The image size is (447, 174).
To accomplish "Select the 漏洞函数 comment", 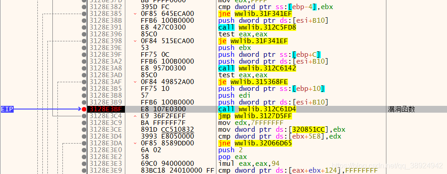I will [x=401, y=109].
